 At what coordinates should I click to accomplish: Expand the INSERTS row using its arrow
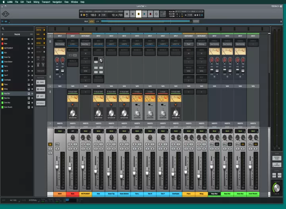[50, 123]
